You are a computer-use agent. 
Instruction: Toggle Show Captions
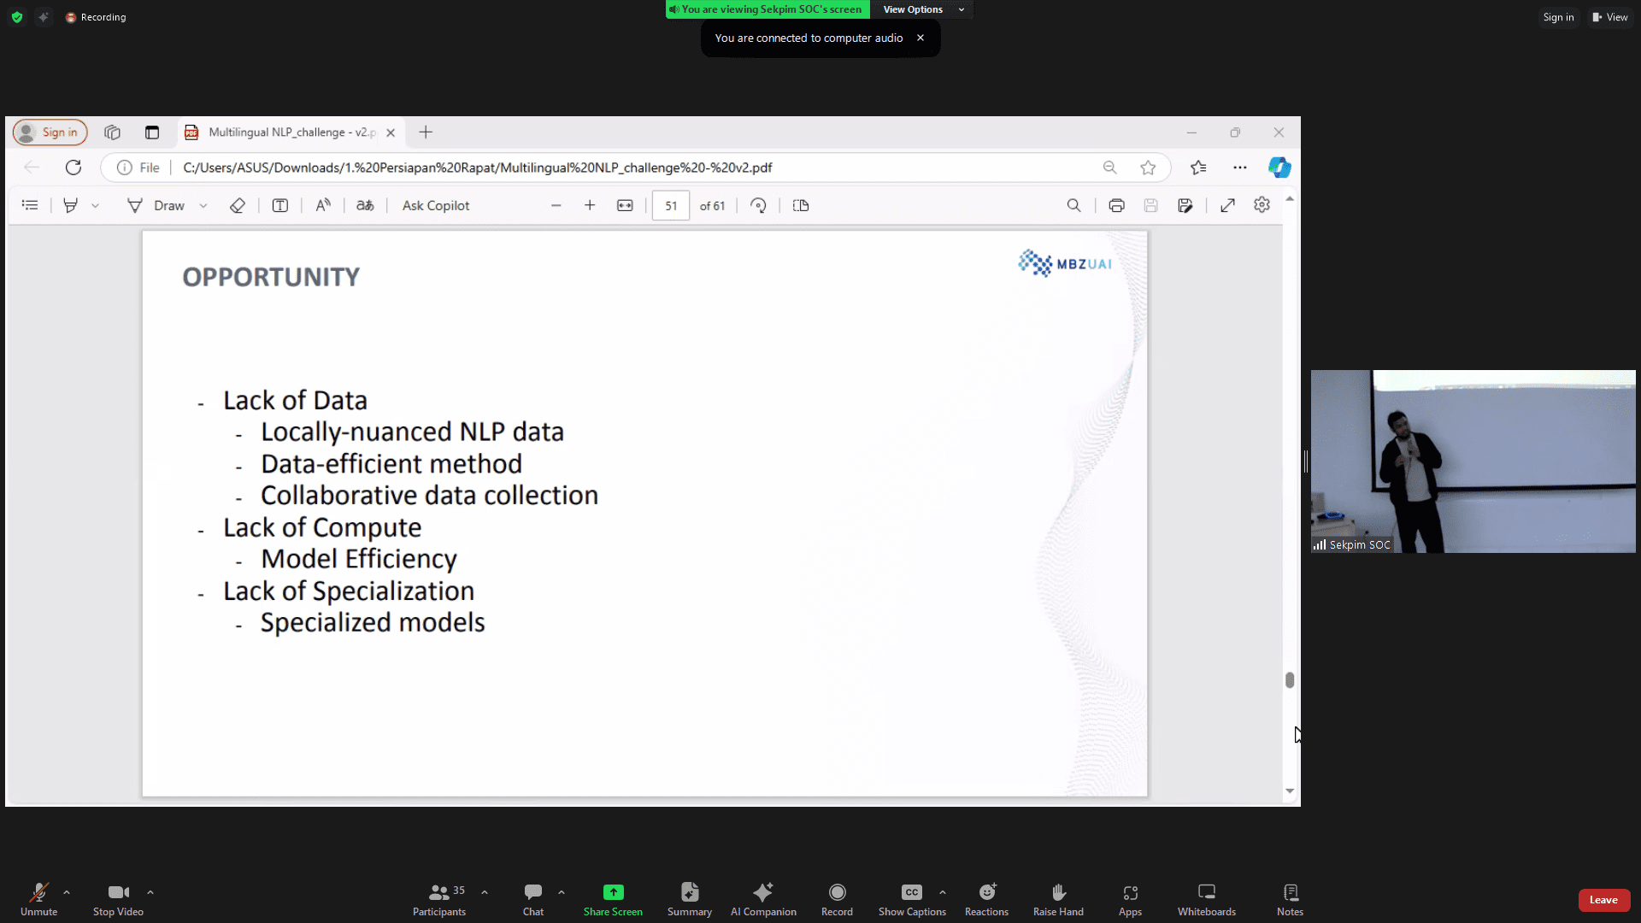click(912, 899)
